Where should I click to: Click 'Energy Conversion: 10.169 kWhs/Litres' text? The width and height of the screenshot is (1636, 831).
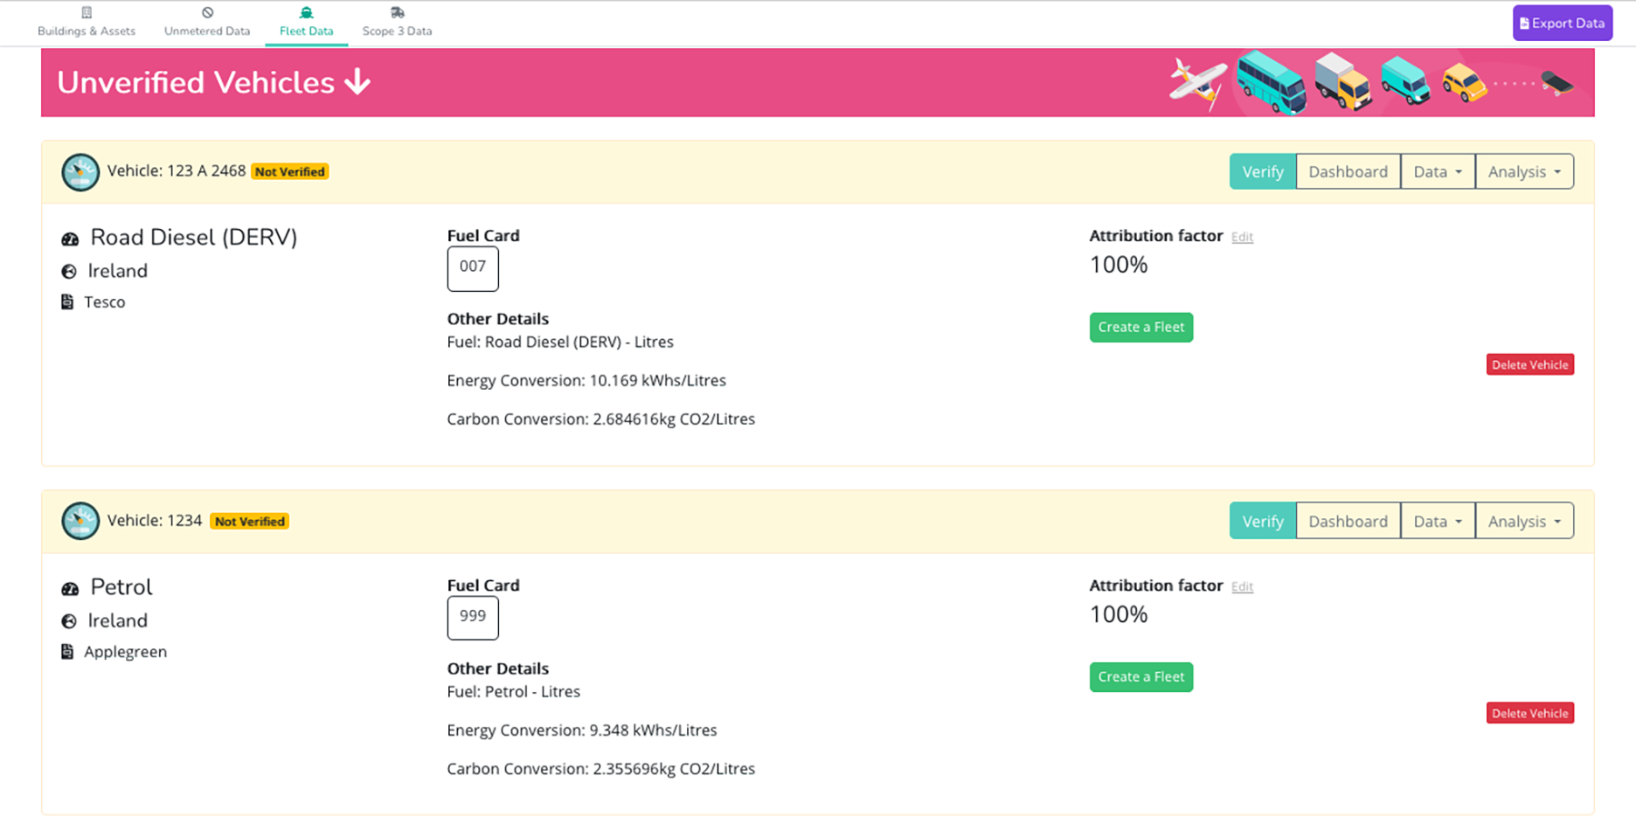(586, 381)
